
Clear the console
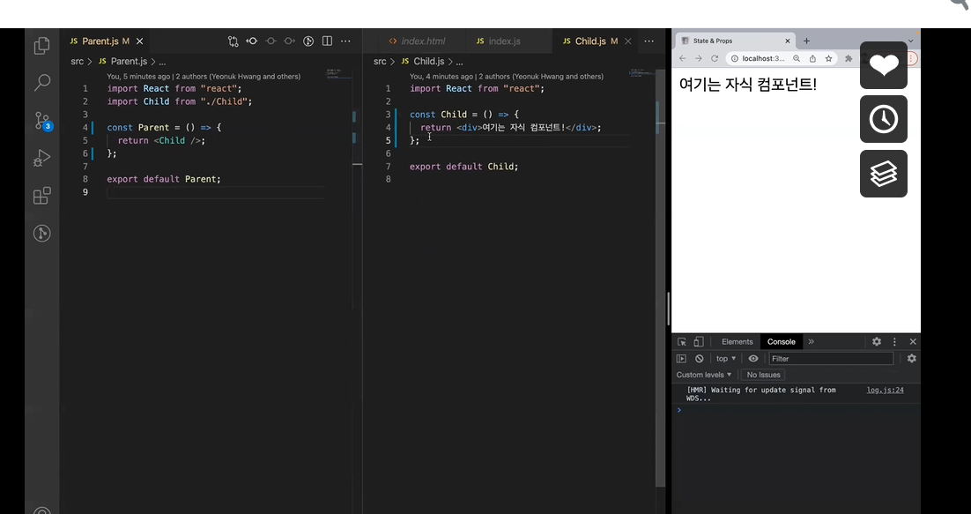(699, 359)
